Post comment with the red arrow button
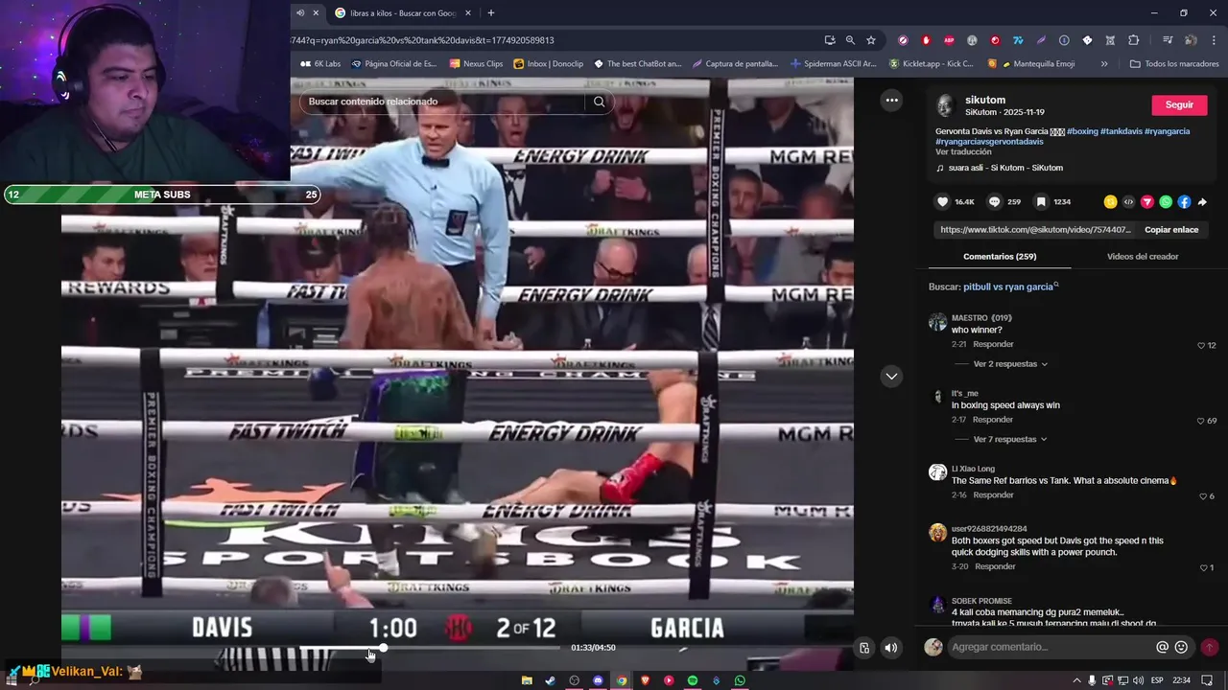 (x=1209, y=647)
